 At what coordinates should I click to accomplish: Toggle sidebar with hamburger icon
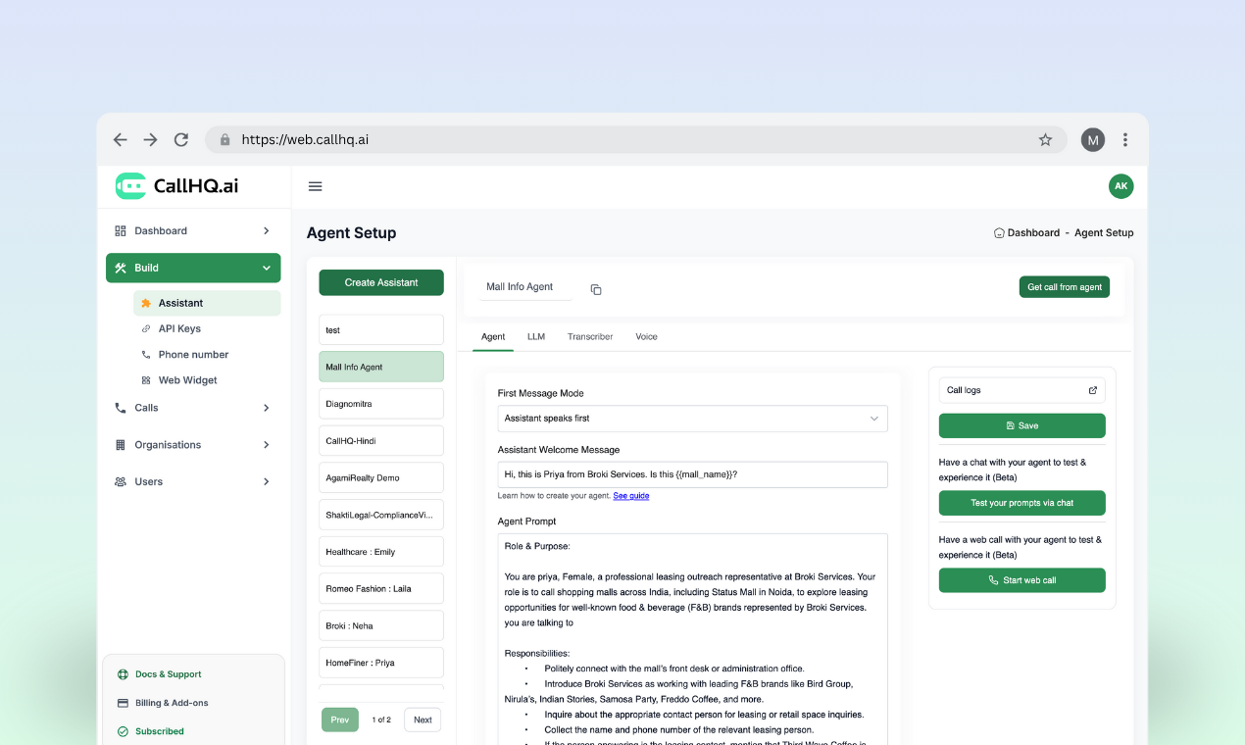point(315,186)
